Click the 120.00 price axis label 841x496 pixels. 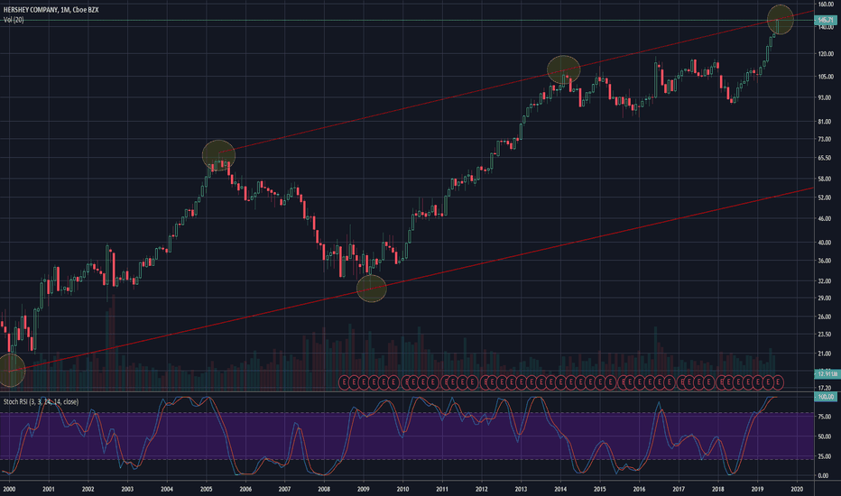[x=826, y=54]
